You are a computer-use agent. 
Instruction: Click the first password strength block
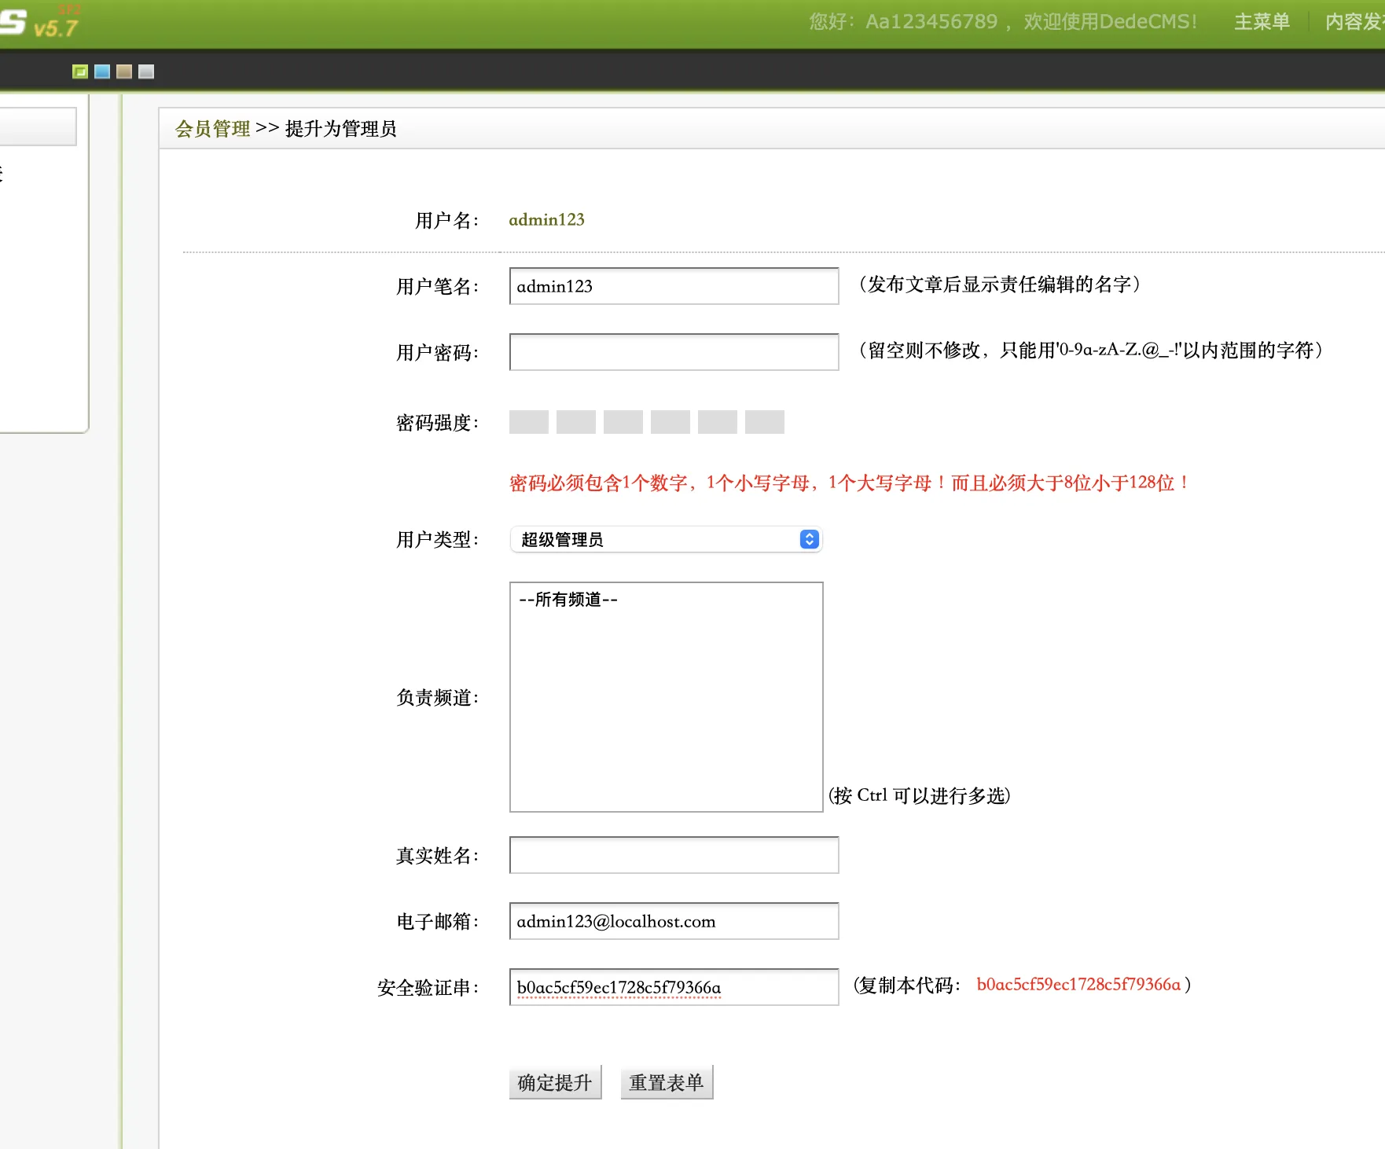click(x=529, y=422)
